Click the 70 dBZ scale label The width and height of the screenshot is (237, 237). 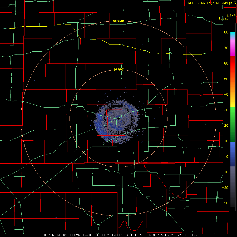point(226,48)
